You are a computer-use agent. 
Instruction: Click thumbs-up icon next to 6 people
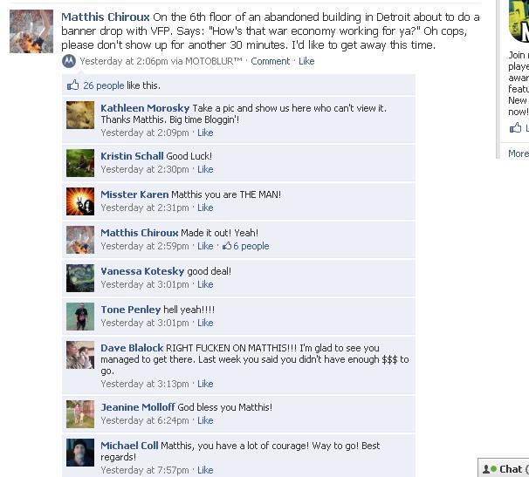coord(227,246)
